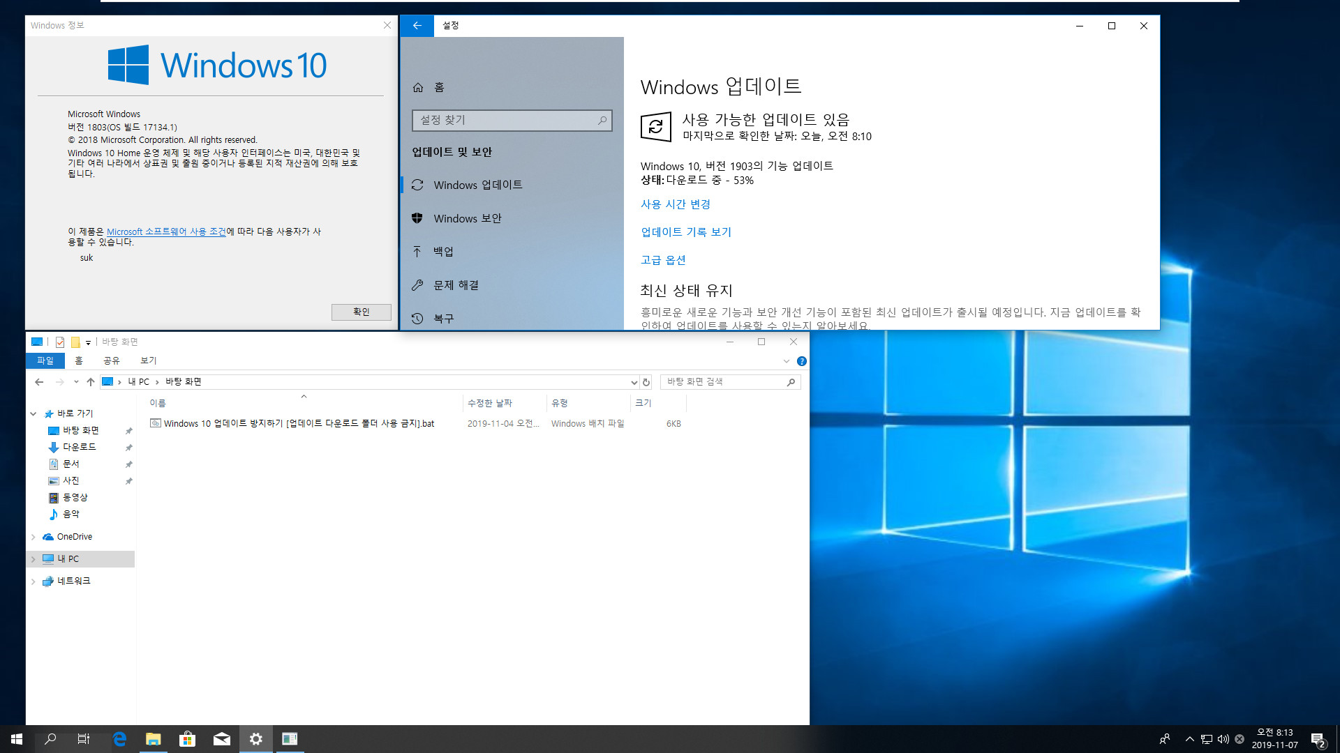Expand the ribbon with the chevron arrow
This screenshot has height=753, width=1340.
pos(787,361)
